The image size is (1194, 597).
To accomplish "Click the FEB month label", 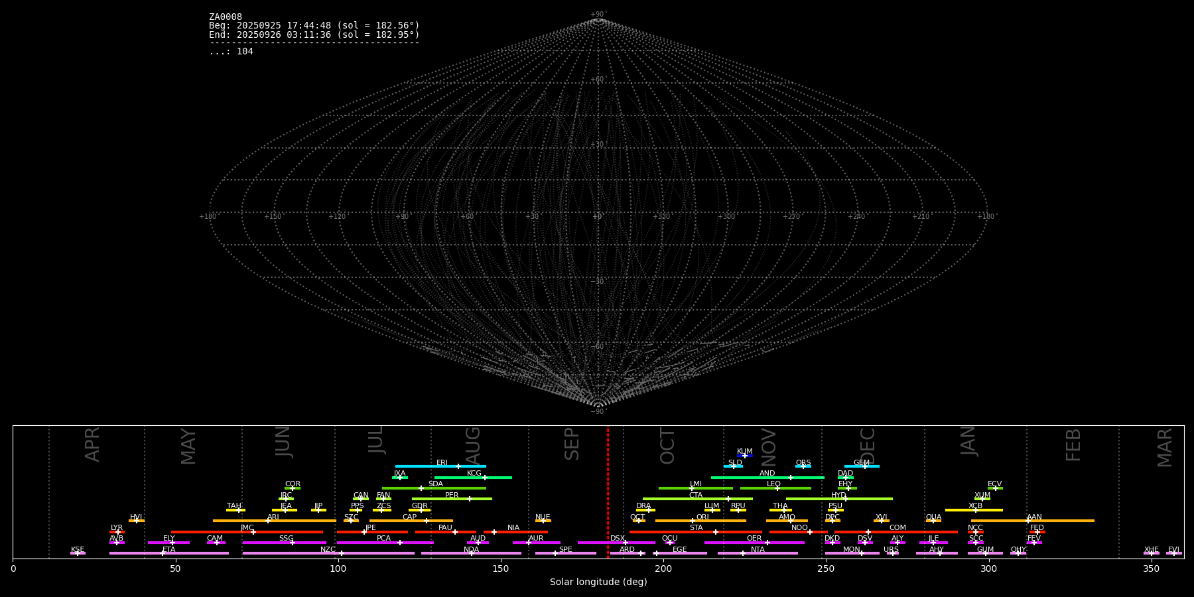I will (x=1073, y=444).
